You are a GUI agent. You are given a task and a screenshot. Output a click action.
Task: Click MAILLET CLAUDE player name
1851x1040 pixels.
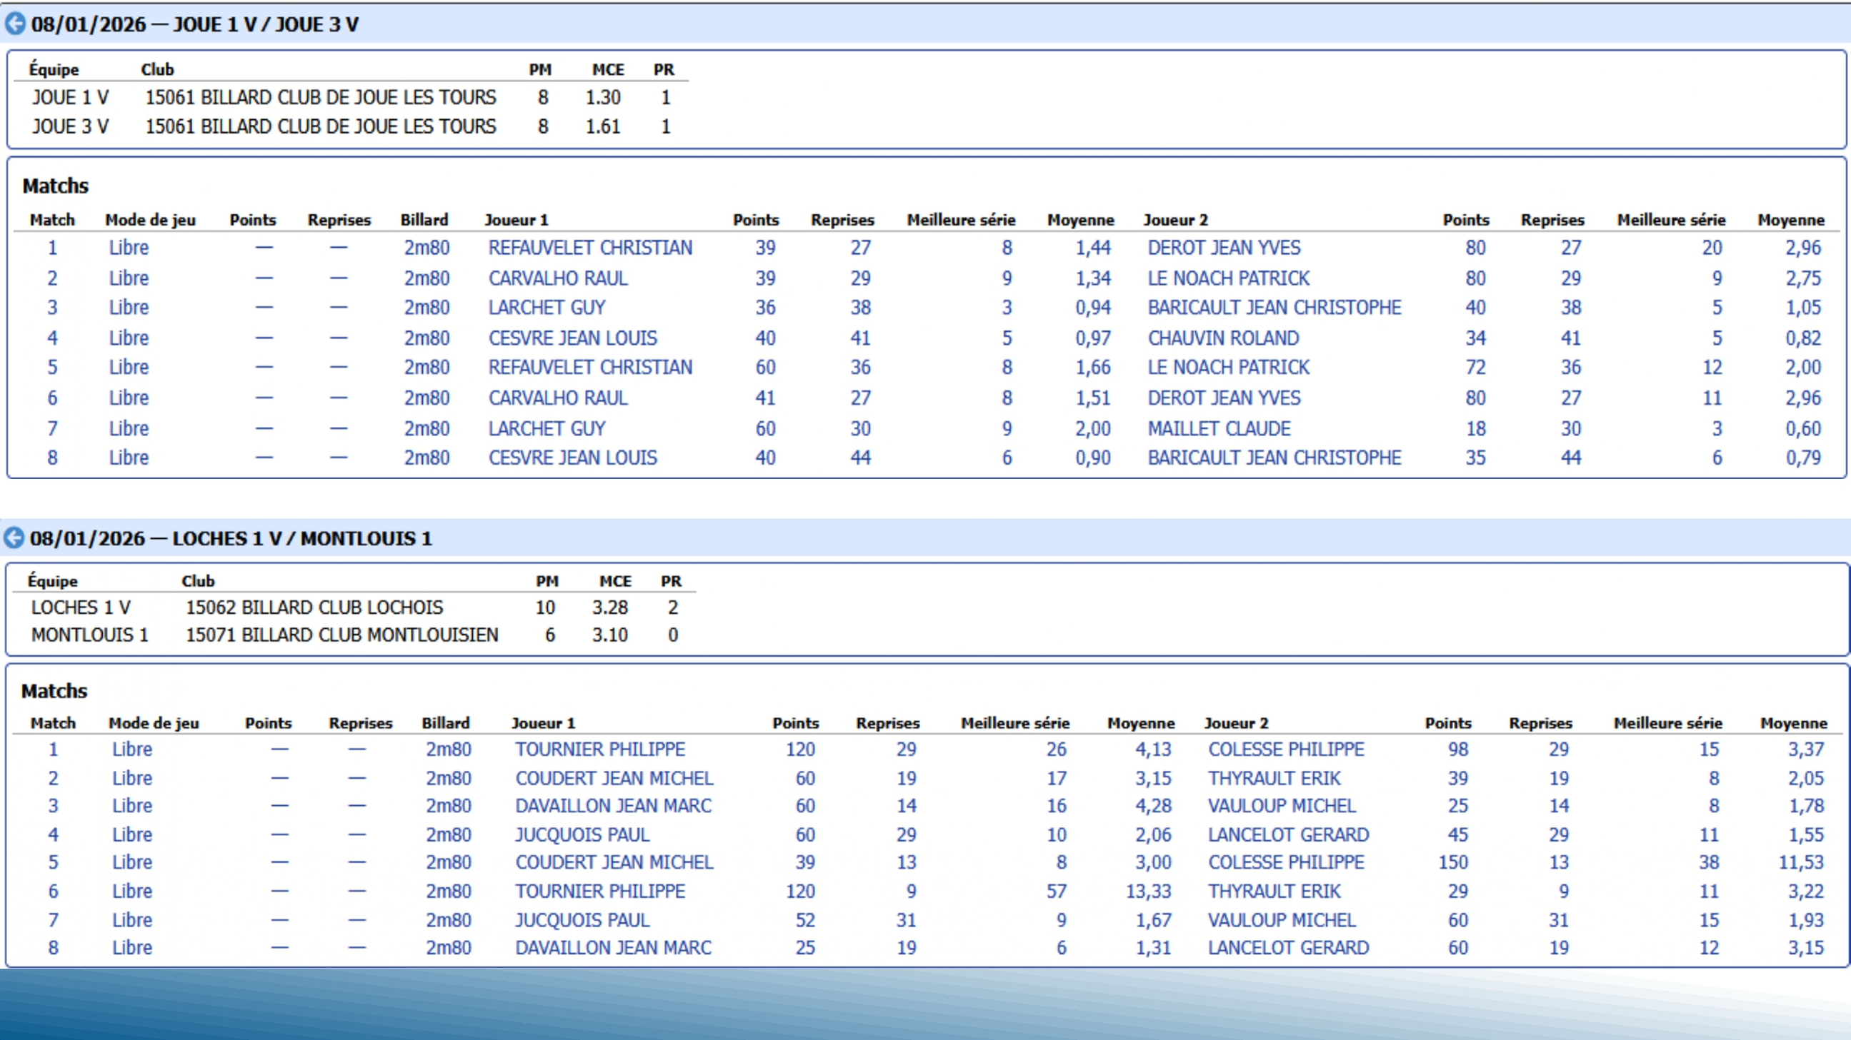(1219, 428)
